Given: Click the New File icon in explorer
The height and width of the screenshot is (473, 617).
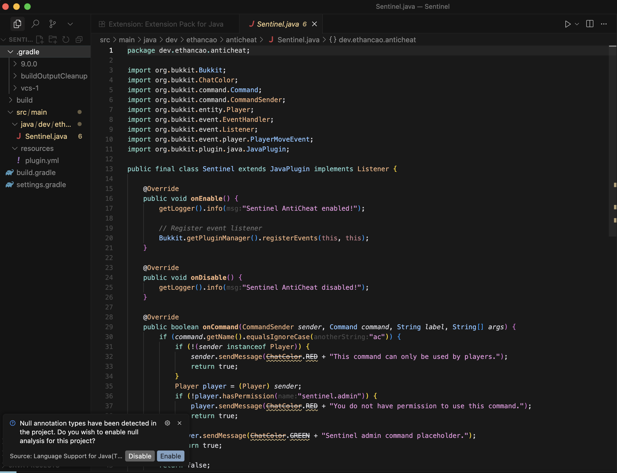Looking at the screenshot, I should (x=40, y=40).
